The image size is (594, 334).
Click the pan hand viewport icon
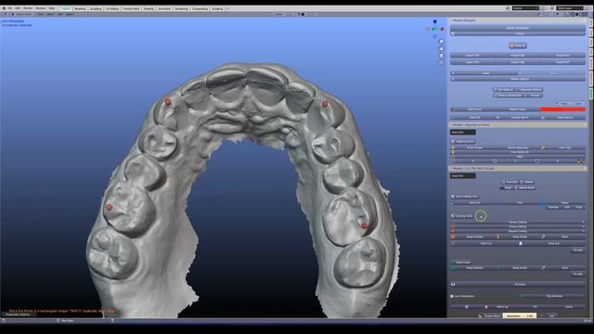click(442, 48)
